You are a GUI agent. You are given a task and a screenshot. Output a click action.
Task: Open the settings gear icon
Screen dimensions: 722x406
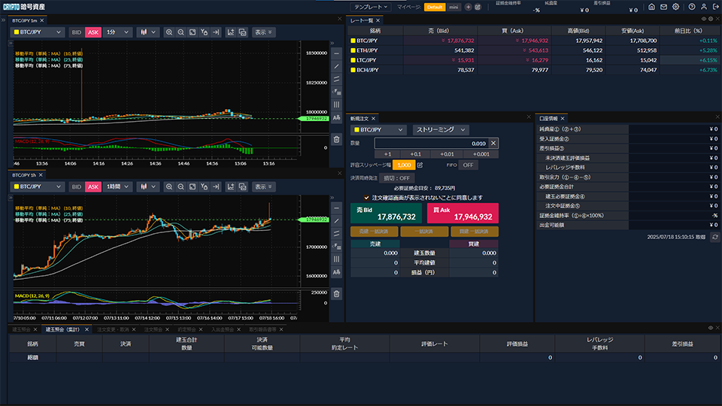coord(675,7)
